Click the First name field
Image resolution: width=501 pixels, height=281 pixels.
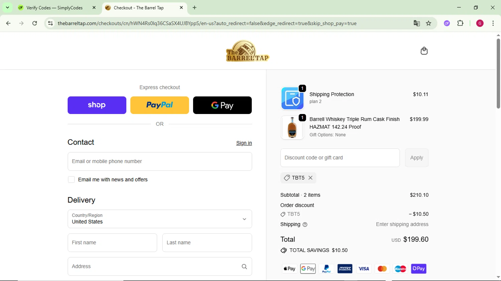[112, 243]
